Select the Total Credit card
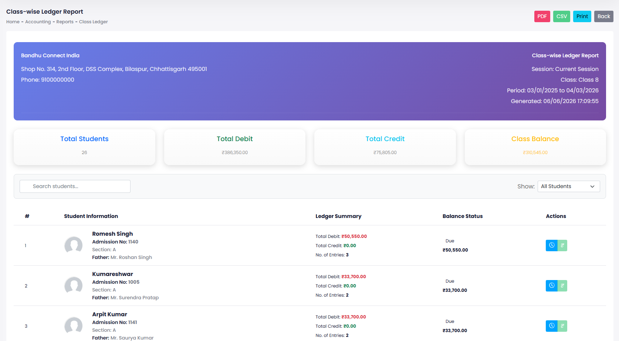Image resolution: width=619 pixels, height=341 pixels. point(385,147)
